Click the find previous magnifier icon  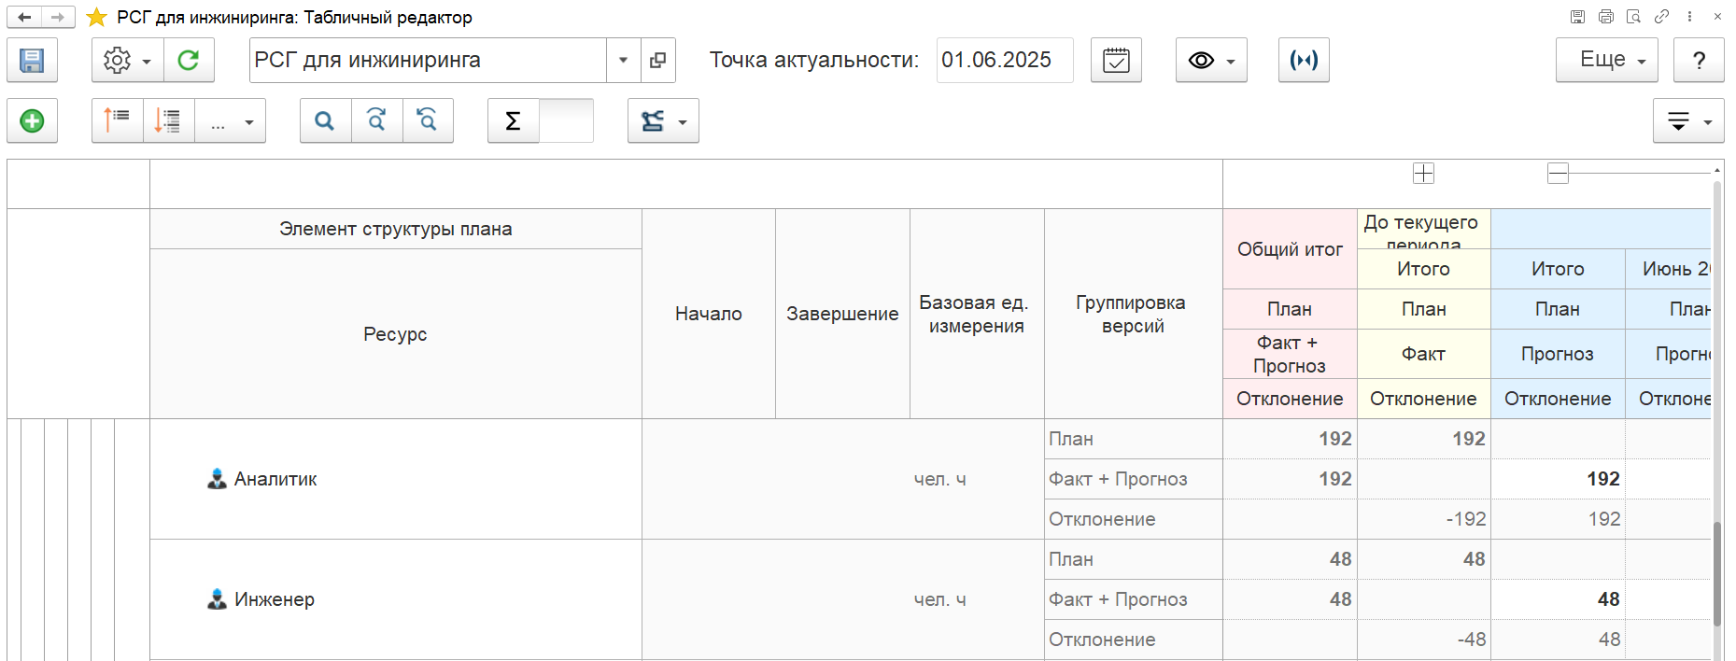(428, 121)
